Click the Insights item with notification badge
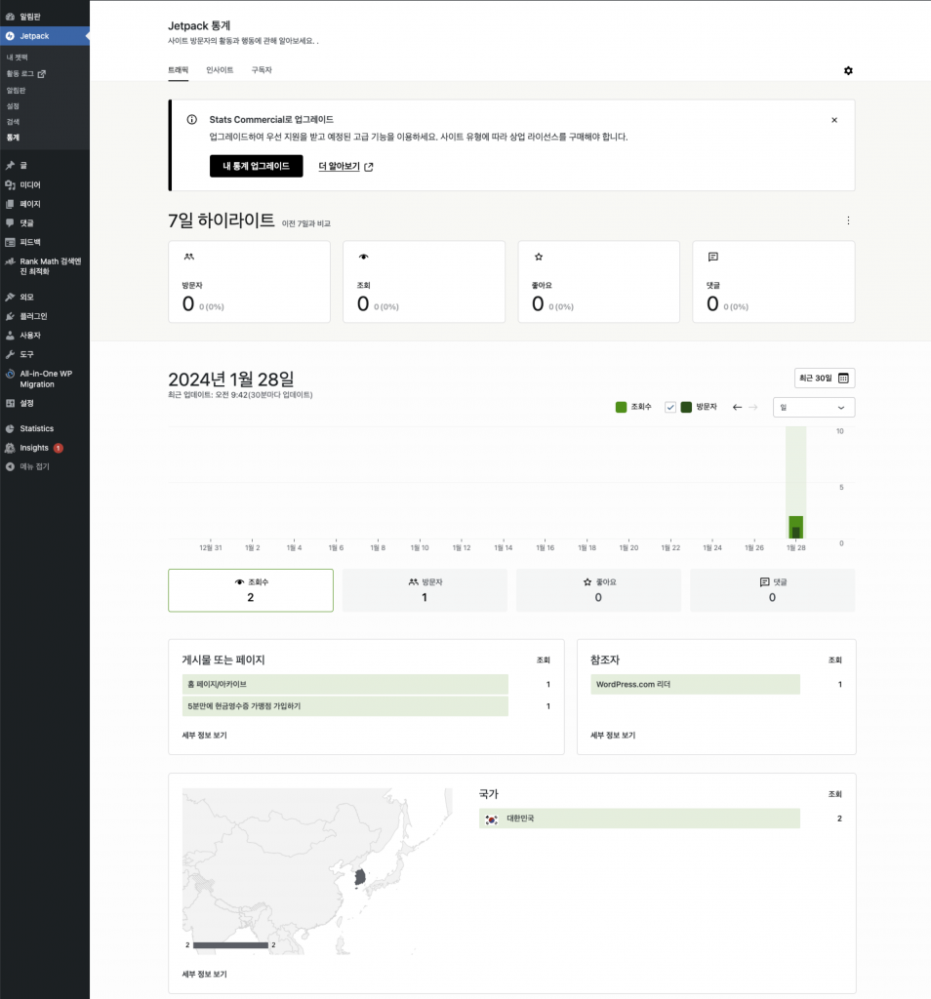Screen dimensions: 931x999 point(34,448)
